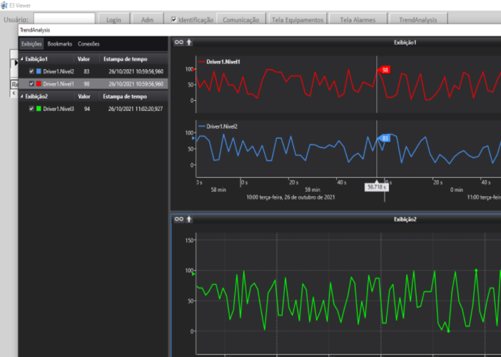Click Estampa de tempo header in Exibição2

[x=125, y=97]
